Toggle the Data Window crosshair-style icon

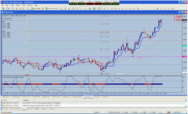(x=17, y=8)
